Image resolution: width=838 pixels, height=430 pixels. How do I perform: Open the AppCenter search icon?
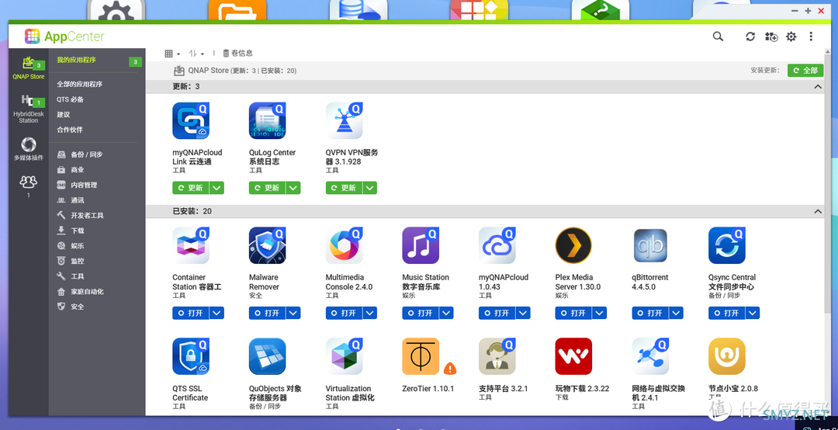click(718, 36)
